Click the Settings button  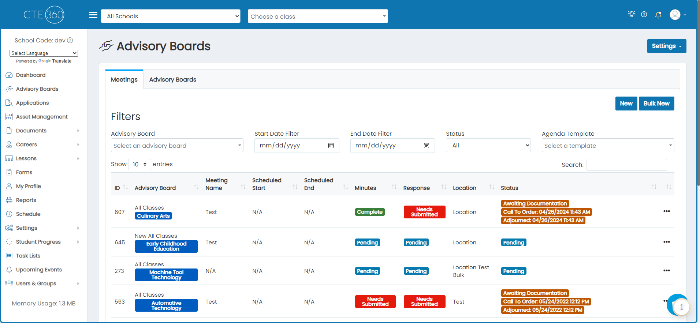point(667,46)
